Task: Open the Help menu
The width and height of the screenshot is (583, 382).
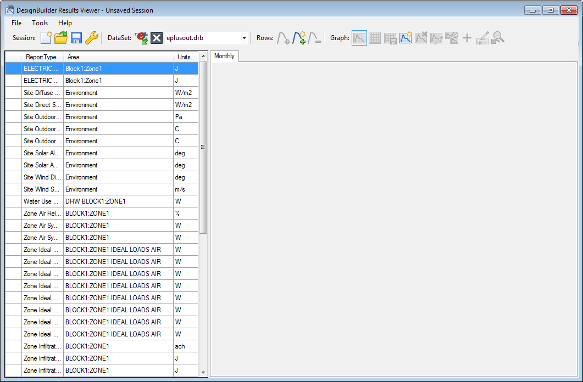Action: point(65,23)
